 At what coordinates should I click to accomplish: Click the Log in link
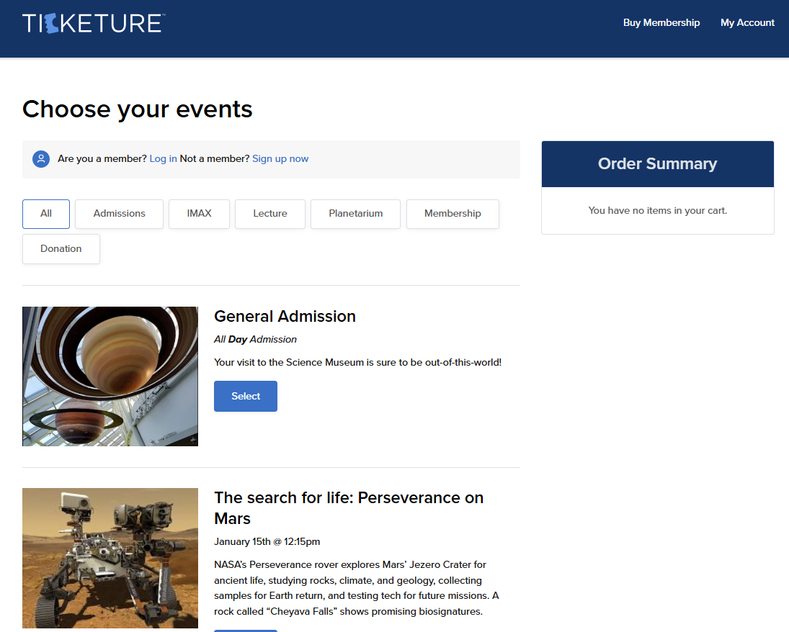click(163, 159)
